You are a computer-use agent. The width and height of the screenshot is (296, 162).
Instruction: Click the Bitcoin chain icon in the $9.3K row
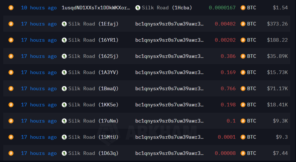11,121
